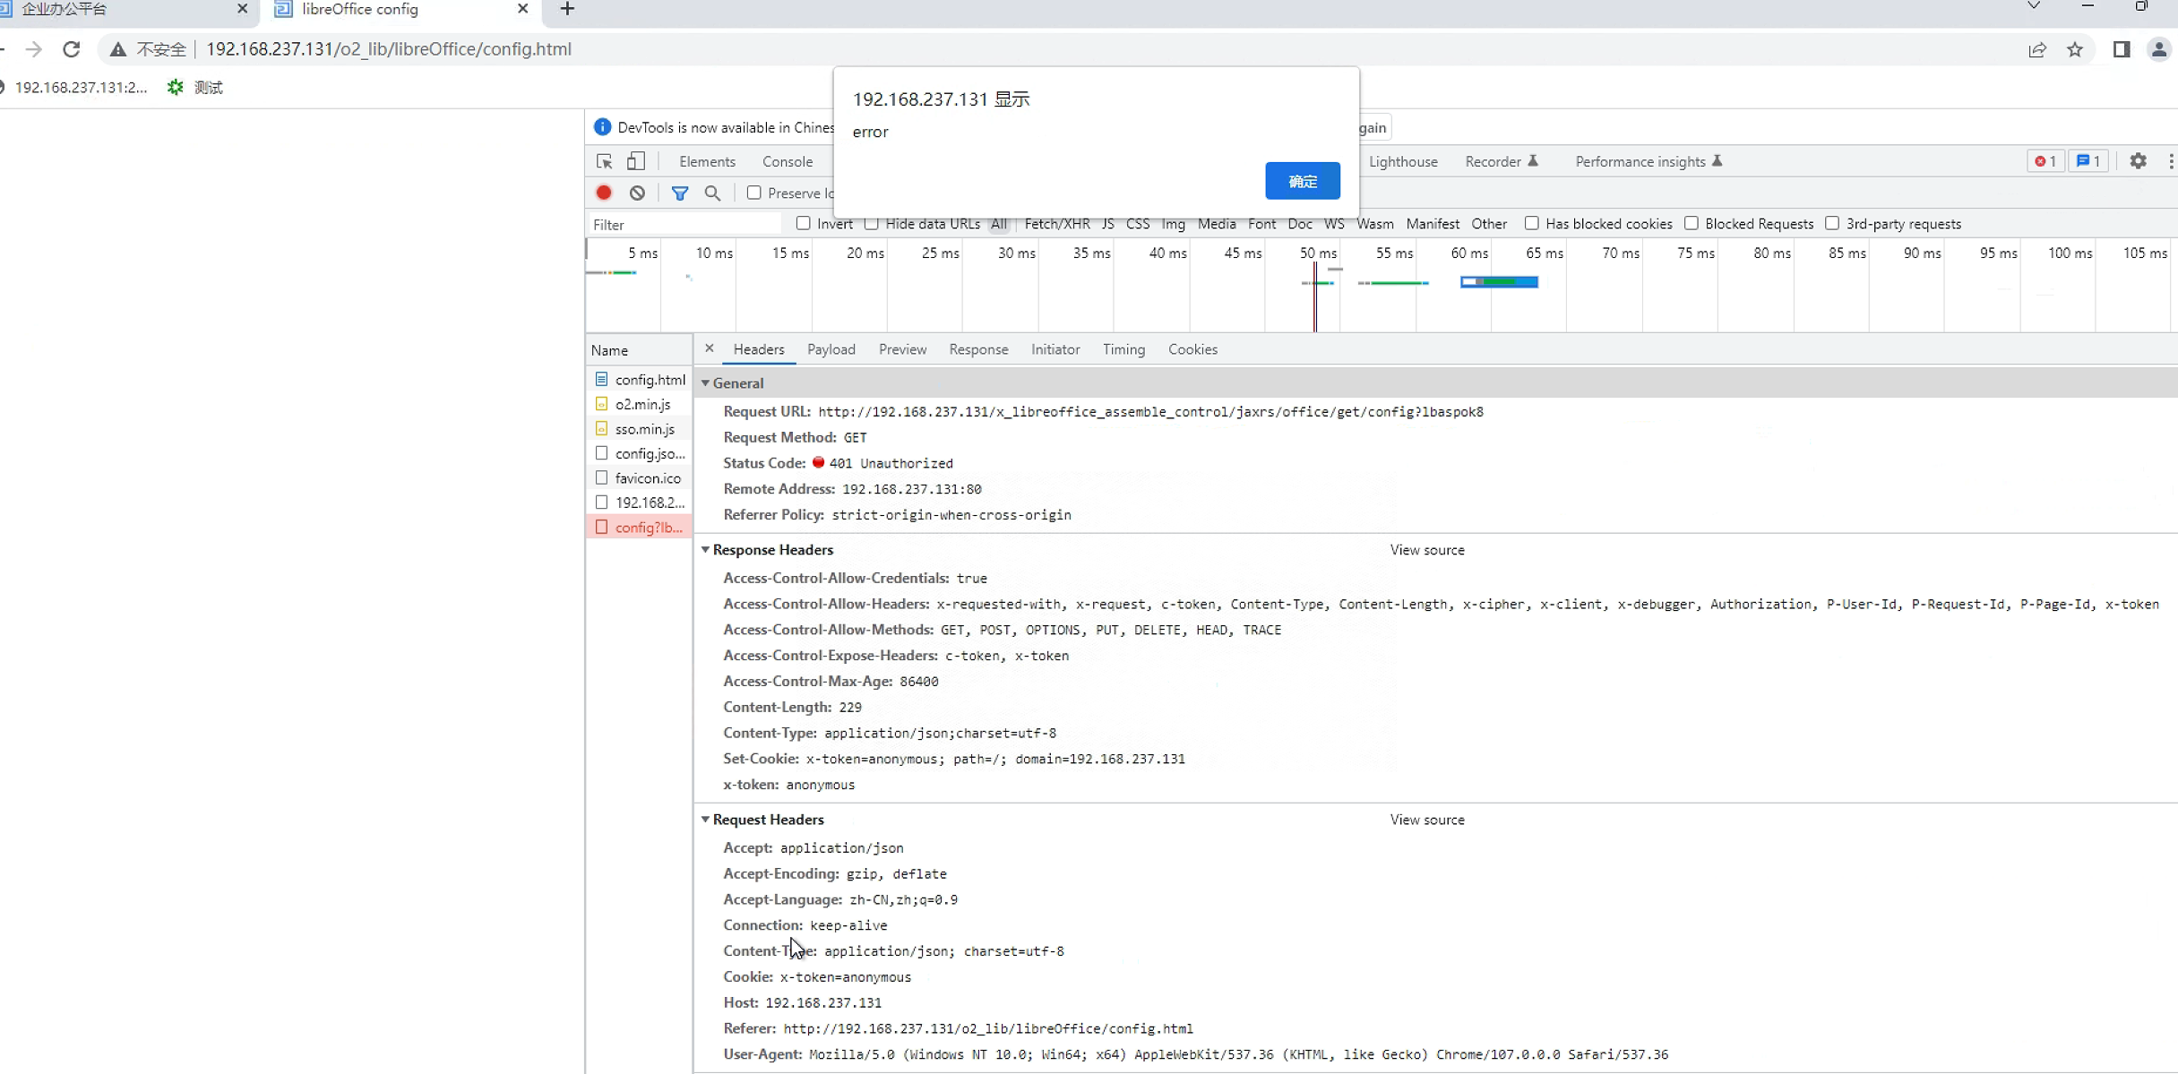Viewport: 2178px width, 1074px height.
Task: Enable the Invert filter checkbox
Action: [x=804, y=223]
